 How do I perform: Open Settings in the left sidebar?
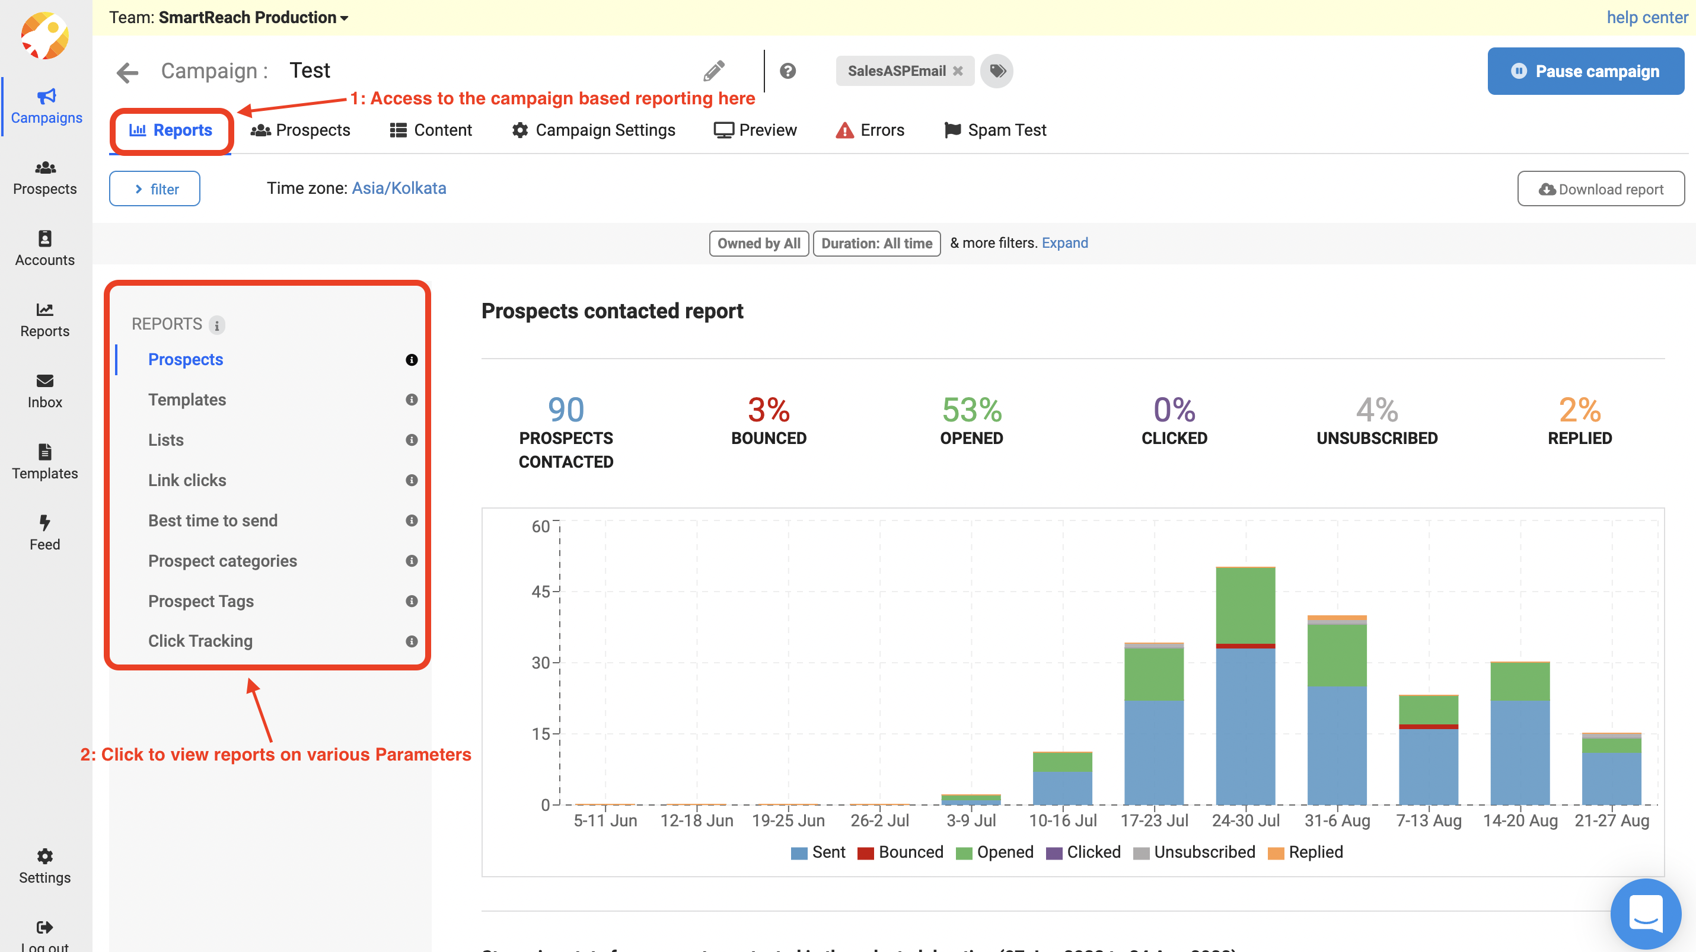[44, 866]
